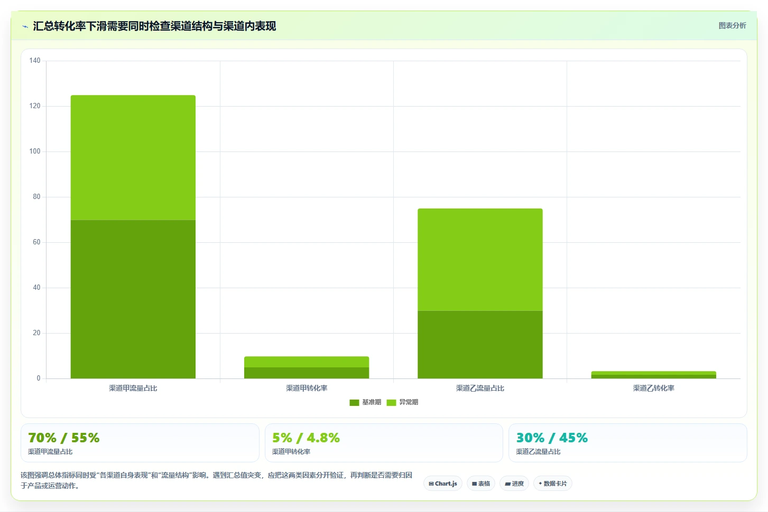The width and height of the screenshot is (768, 512).
Task: Toggle the 异常期 legend entry
Action: pyautogui.click(x=402, y=402)
